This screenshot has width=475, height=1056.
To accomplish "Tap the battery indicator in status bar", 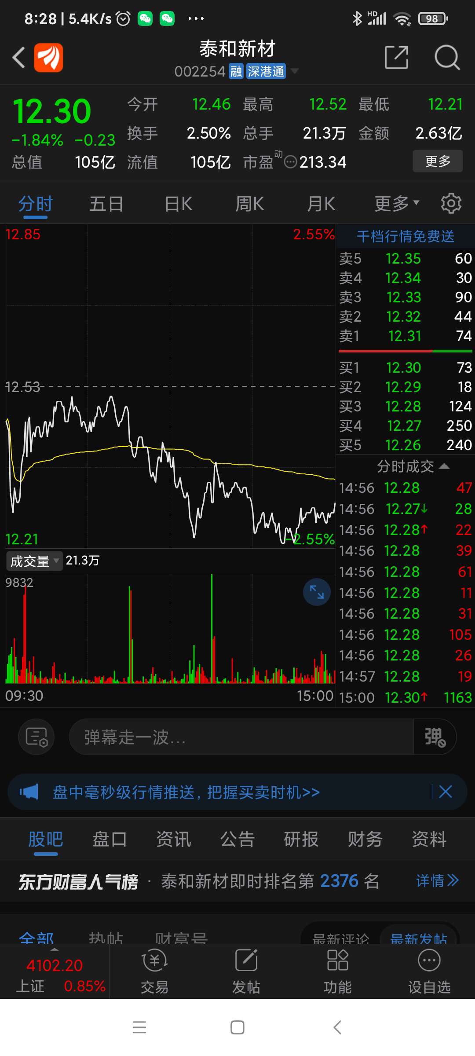I will (x=433, y=18).
